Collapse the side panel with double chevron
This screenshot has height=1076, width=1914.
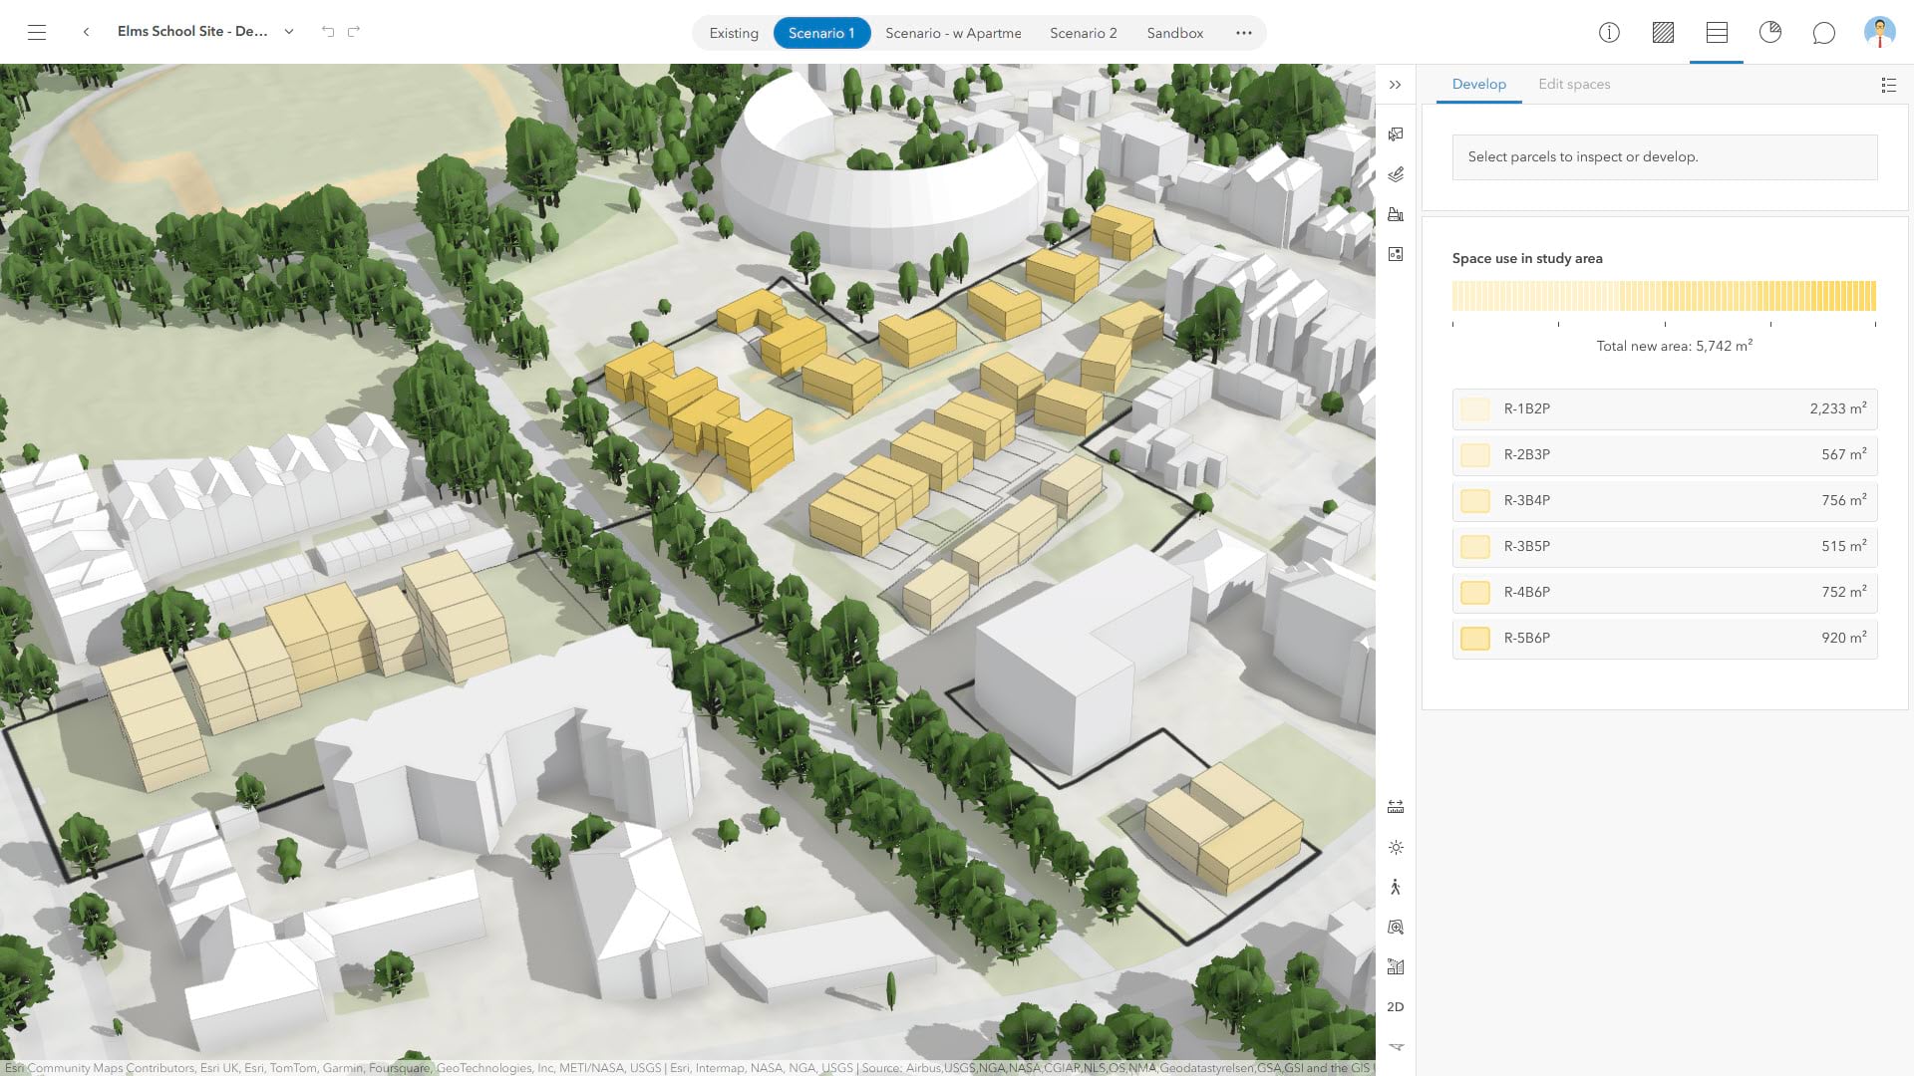tap(1396, 85)
